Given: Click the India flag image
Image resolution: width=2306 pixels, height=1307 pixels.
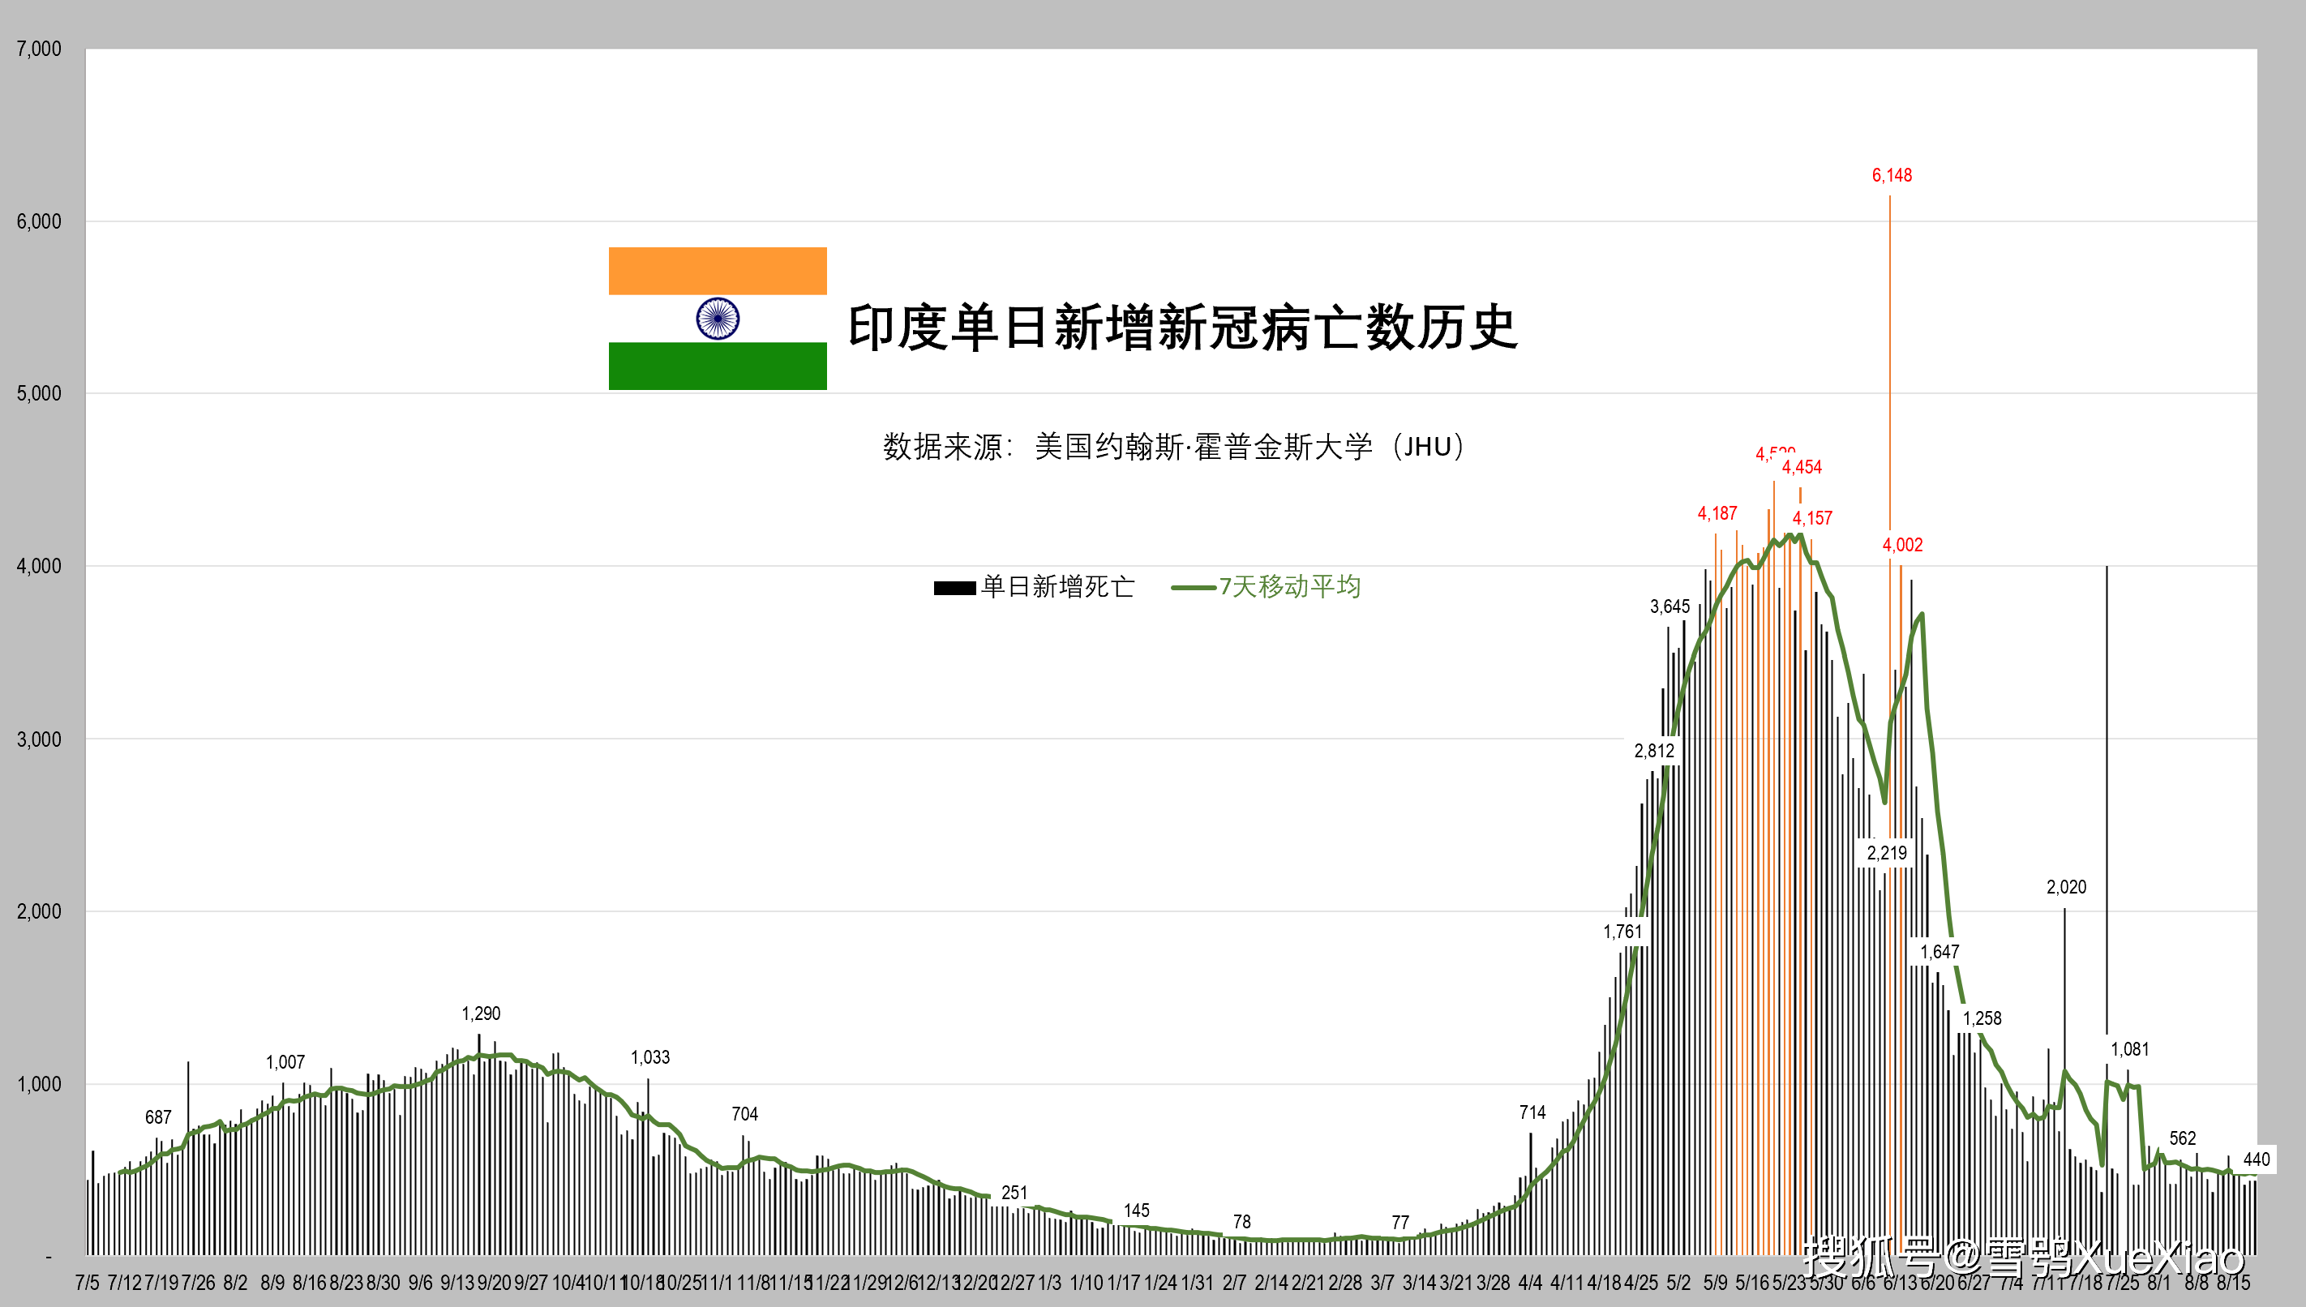Looking at the screenshot, I should coord(718,319).
